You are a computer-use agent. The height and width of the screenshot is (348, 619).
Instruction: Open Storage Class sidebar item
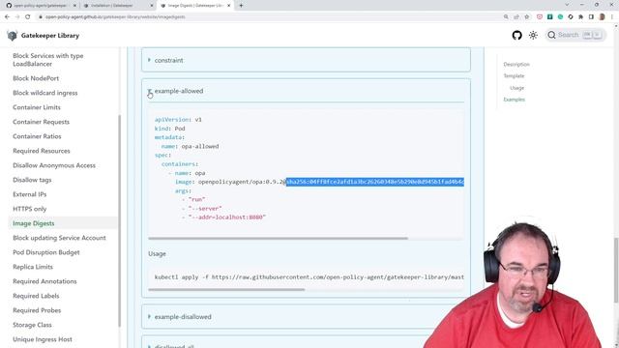tap(32, 325)
